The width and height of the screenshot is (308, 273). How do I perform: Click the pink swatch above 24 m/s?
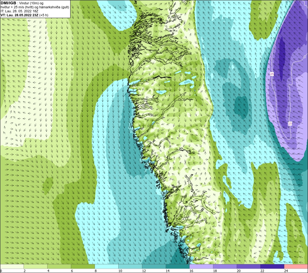pyautogui.click(x=296, y=266)
